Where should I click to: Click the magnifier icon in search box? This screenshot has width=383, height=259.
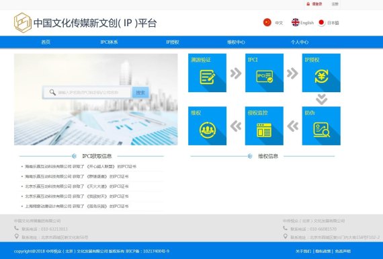tap(52, 92)
